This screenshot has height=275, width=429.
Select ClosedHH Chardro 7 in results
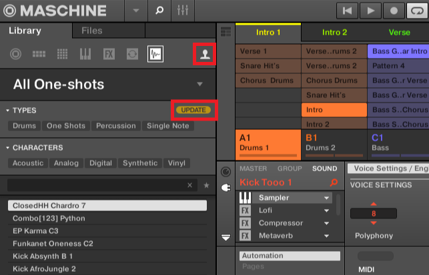tap(107, 206)
